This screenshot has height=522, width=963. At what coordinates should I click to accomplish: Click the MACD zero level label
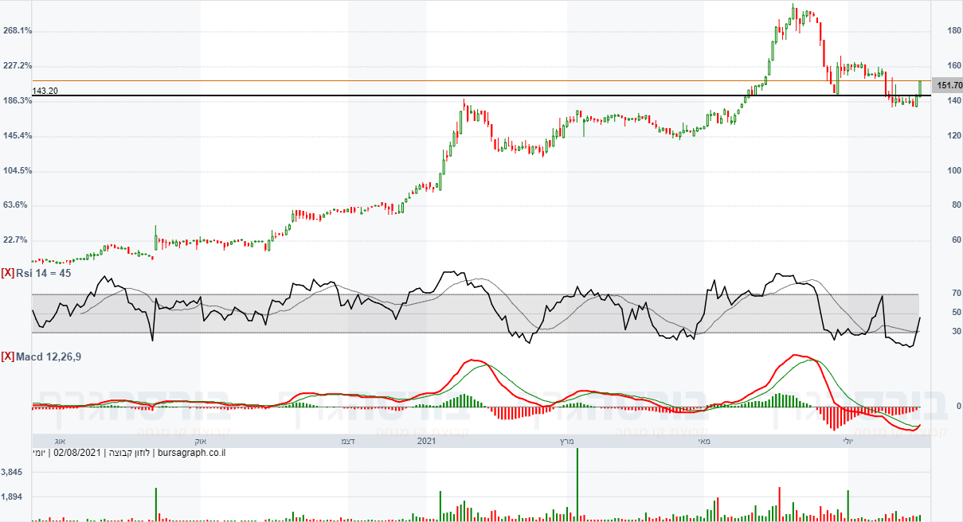click(x=958, y=407)
